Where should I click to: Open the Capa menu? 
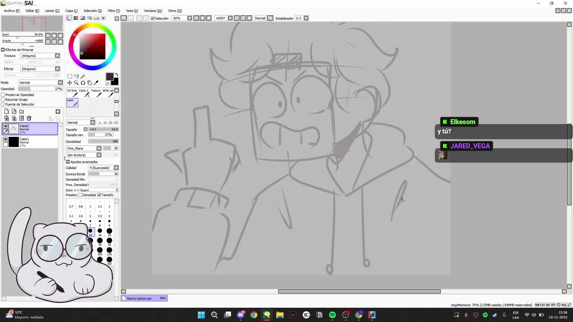(71, 11)
